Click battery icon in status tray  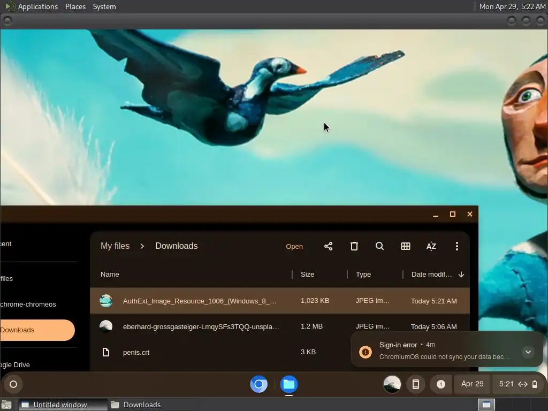535,384
